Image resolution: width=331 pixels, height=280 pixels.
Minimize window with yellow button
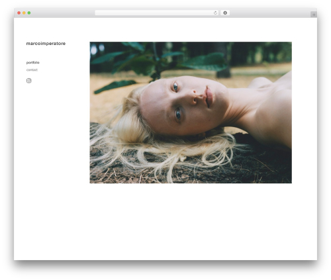tap(24, 13)
